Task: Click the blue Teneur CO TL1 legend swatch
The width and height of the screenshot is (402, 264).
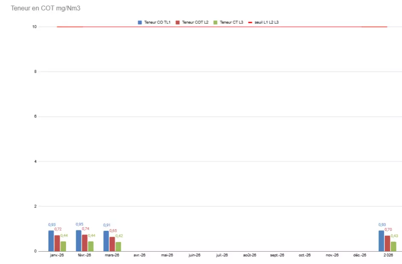Action: 140,22
